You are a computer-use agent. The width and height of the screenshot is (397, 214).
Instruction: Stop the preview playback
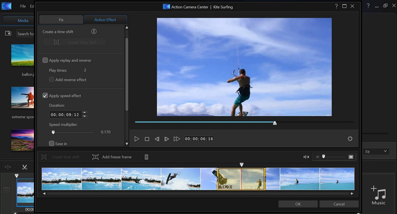[147, 139]
